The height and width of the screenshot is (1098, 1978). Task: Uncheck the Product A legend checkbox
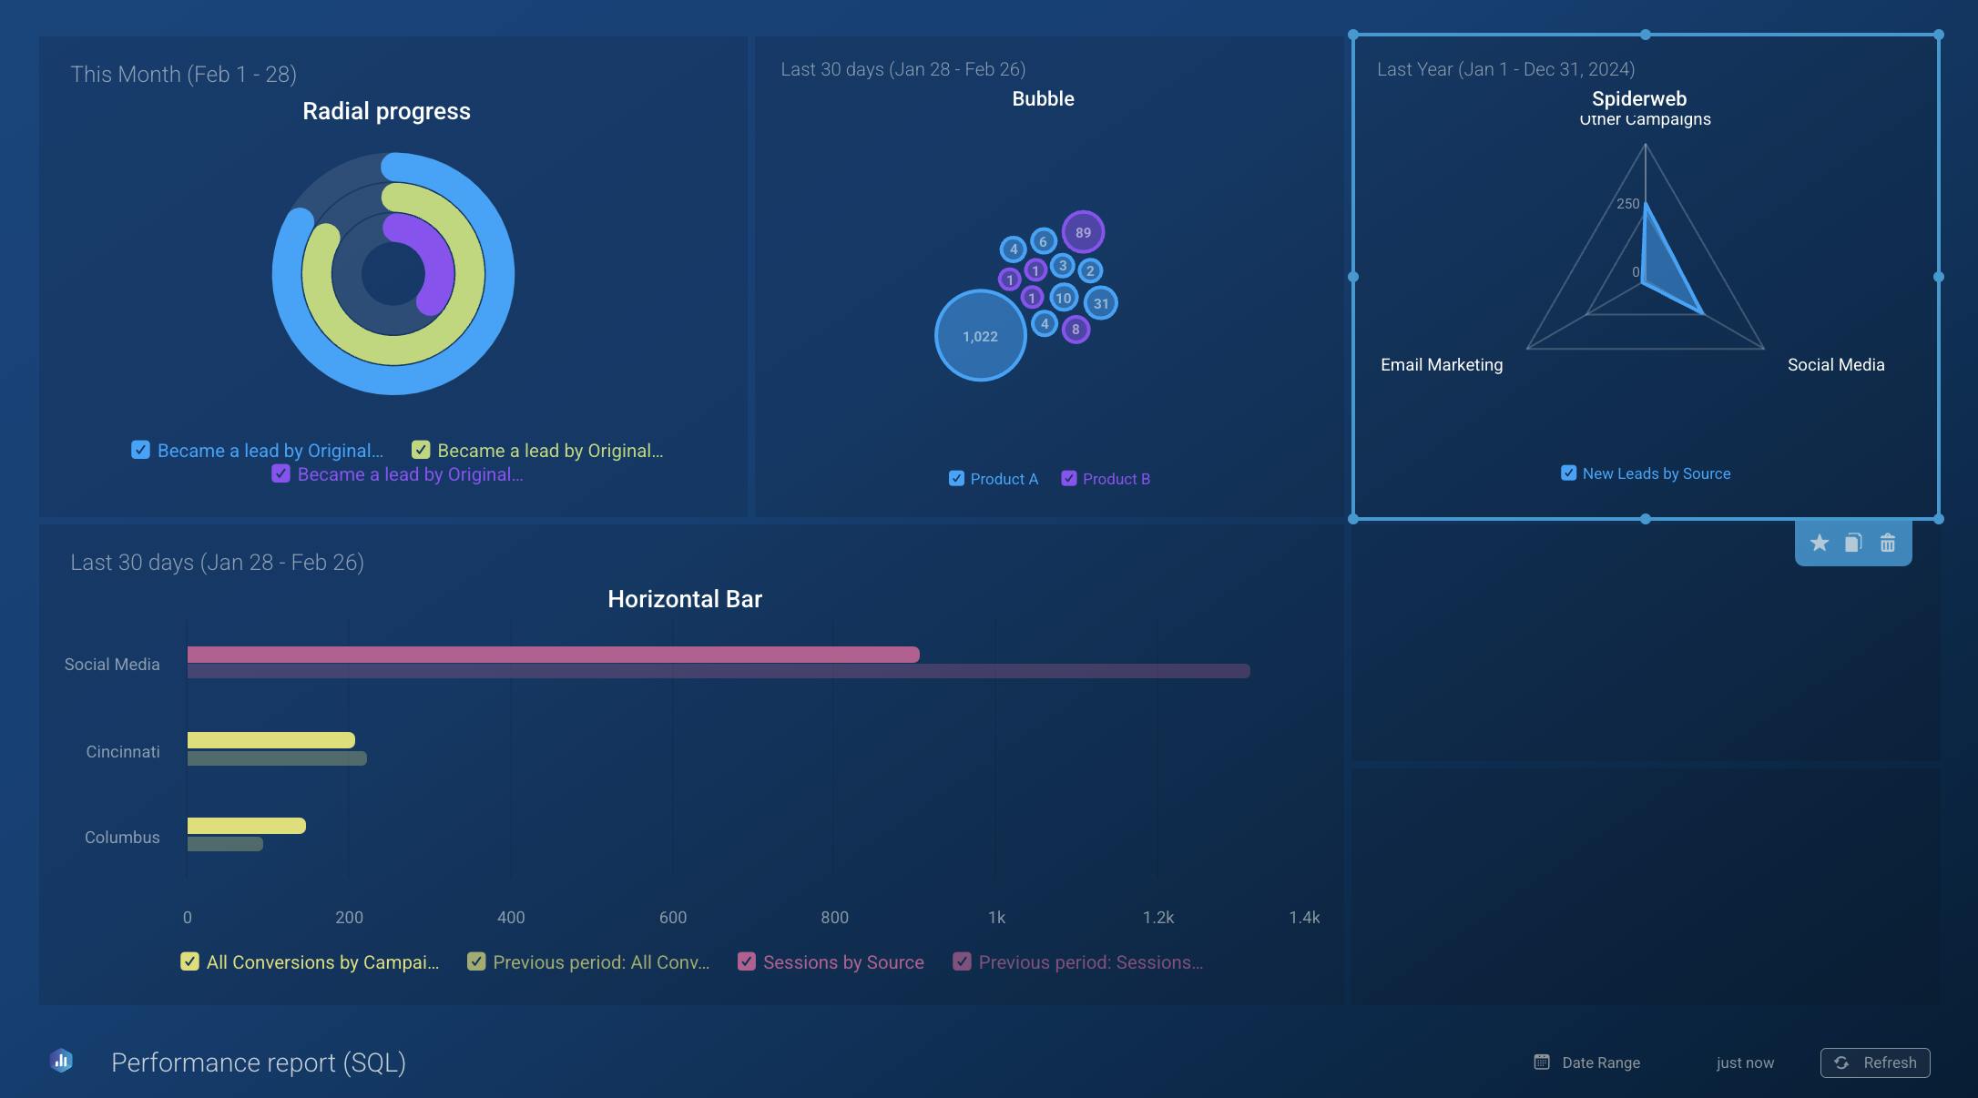(956, 479)
